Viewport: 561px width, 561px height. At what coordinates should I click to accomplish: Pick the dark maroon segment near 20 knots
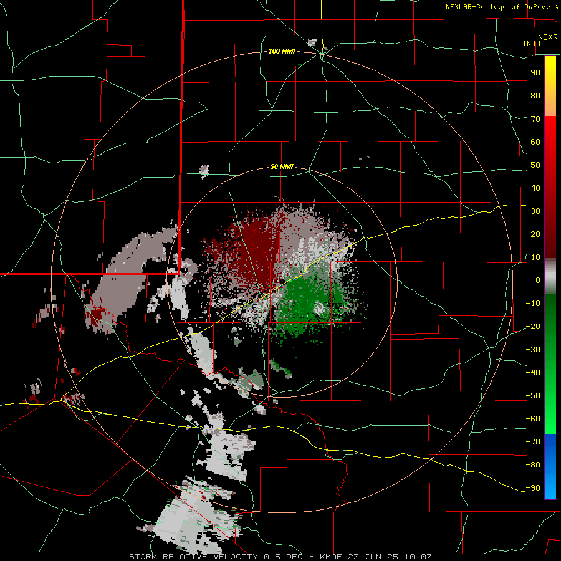[550, 234]
